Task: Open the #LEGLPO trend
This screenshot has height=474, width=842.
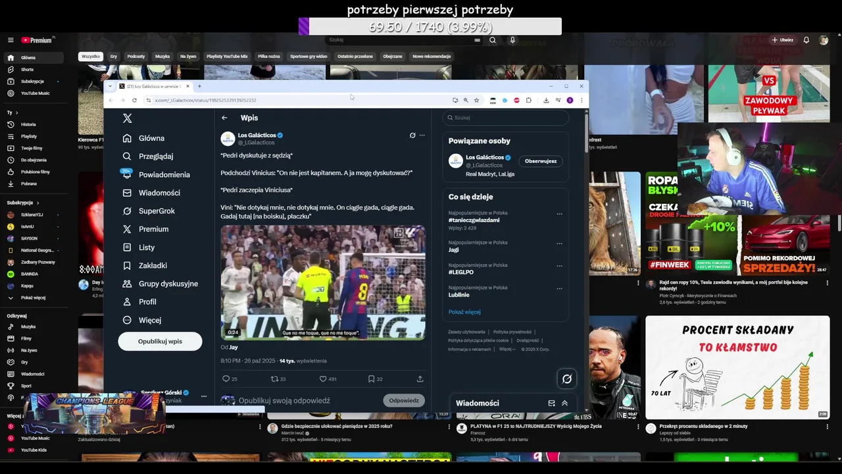Action: click(x=461, y=272)
